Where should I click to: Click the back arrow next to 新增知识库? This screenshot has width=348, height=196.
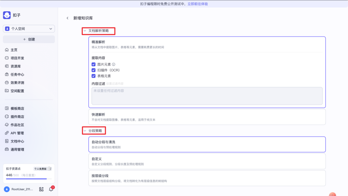(67, 18)
